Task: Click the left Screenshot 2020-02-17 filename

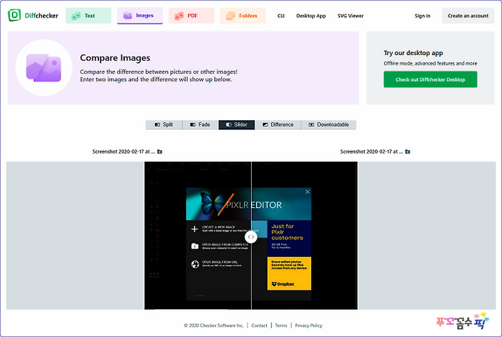Action: (x=123, y=151)
